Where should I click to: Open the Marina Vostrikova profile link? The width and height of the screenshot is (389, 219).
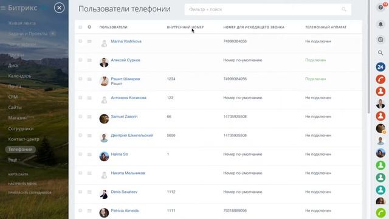[x=126, y=41]
